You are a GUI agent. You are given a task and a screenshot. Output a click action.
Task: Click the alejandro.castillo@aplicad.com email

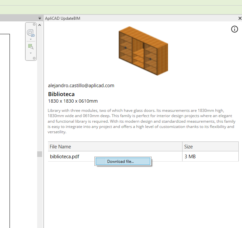[x=81, y=86]
